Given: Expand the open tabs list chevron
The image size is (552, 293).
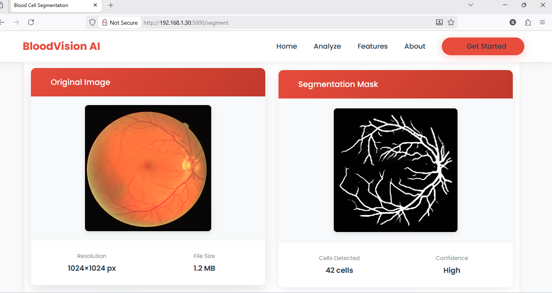Looking at the screenshot, I should tap(470, 5).
